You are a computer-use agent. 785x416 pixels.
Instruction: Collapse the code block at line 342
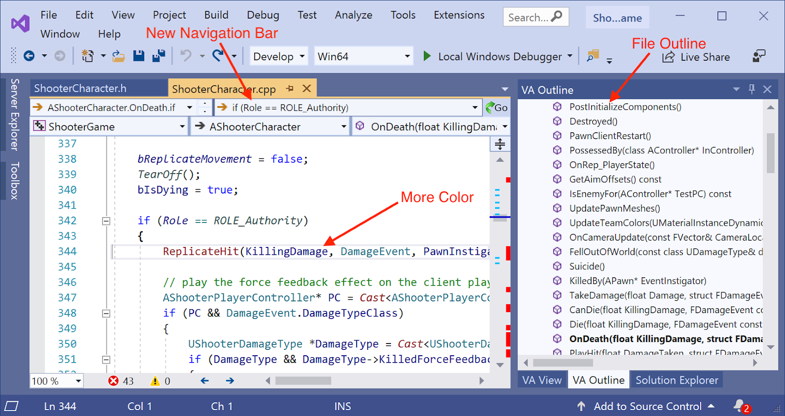[106, 221]
